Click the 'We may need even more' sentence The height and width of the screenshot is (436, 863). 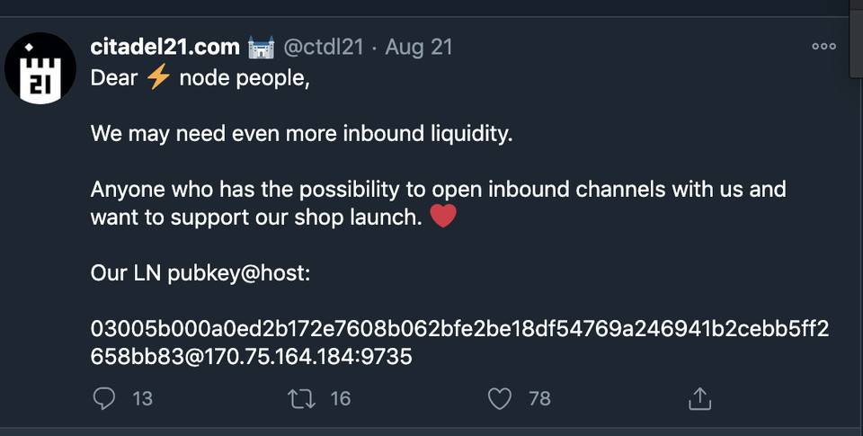click(x=302, y=134)
